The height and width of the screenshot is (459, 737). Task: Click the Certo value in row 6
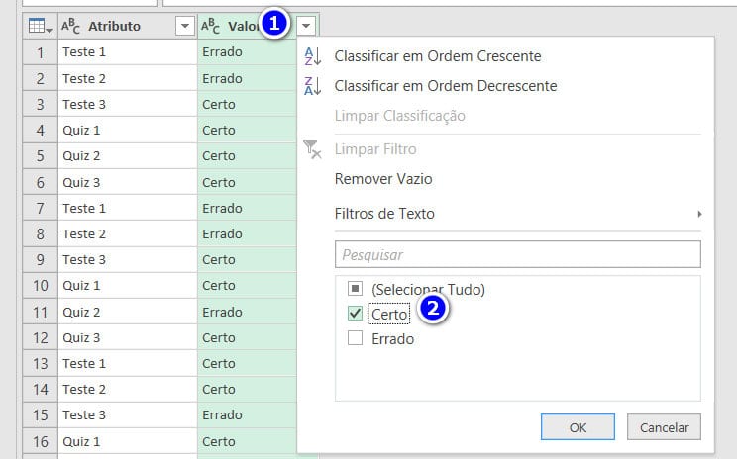pos(248,182)
